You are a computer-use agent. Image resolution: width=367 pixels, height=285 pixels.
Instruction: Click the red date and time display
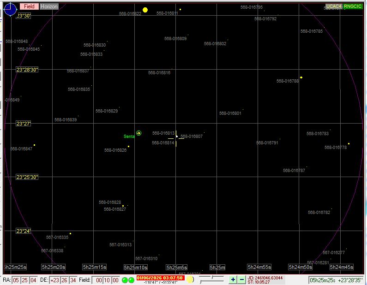coord(160,278)
